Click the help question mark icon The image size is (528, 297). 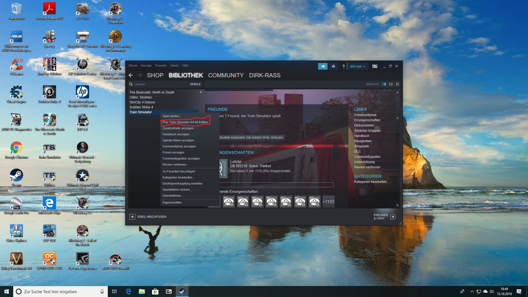point(343,66)
